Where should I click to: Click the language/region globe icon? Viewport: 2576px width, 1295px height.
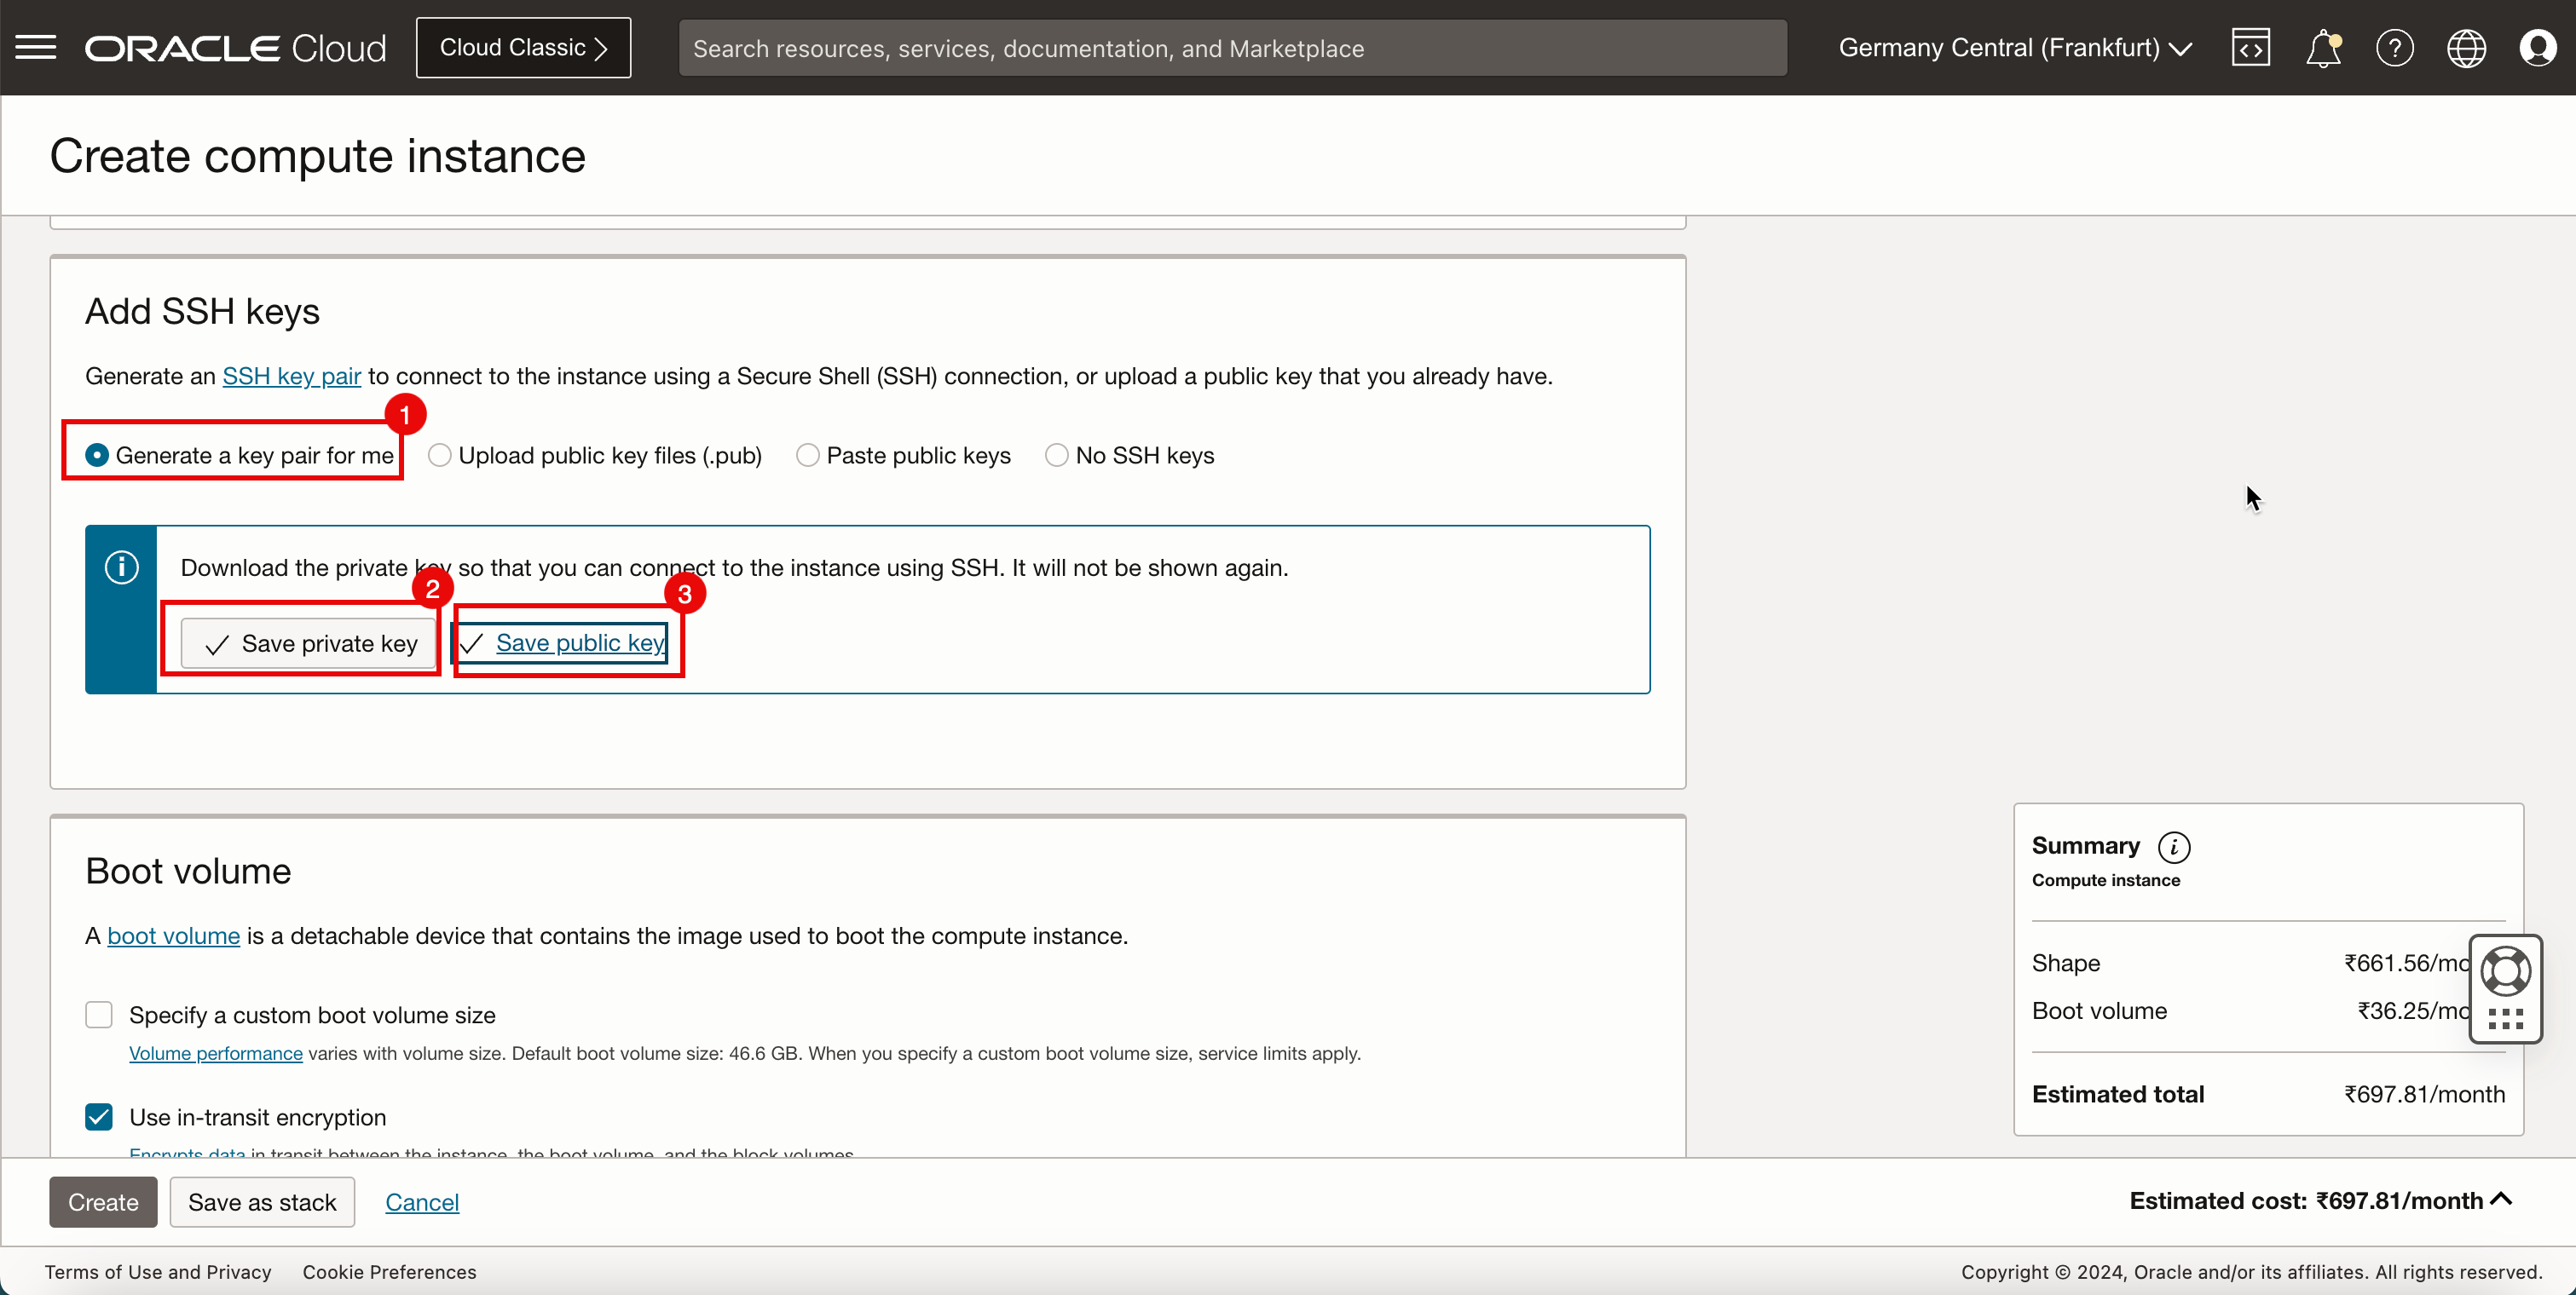pyautogui.click(x=2467, y=46)
